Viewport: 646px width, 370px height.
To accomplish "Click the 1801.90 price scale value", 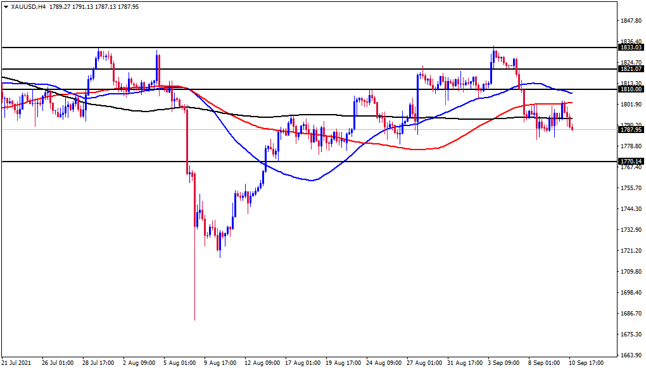I will pyautogui.click(x=631, y=105).
